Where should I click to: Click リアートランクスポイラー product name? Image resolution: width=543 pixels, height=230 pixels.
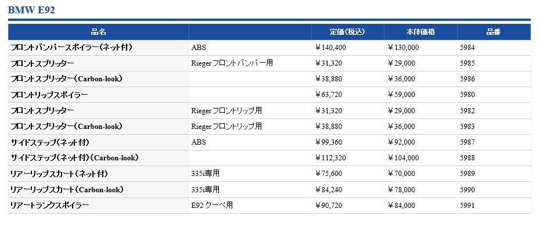(50, 206)
